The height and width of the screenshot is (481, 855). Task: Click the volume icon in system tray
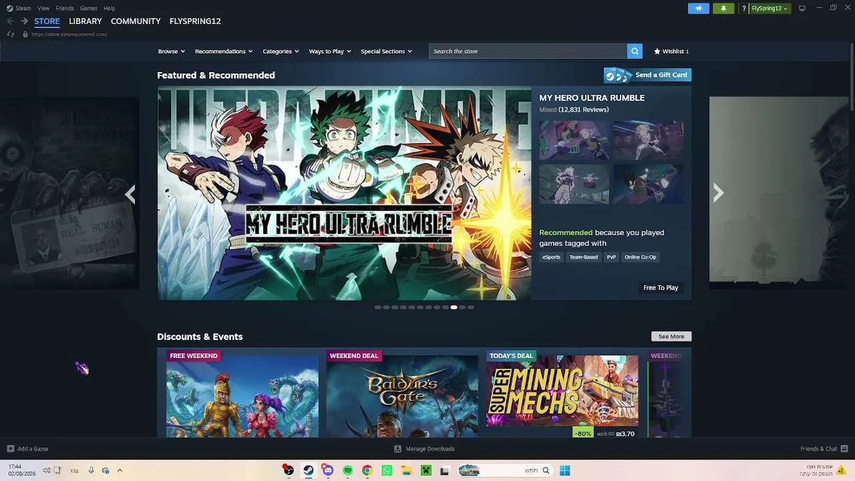[x=47, y=470]
